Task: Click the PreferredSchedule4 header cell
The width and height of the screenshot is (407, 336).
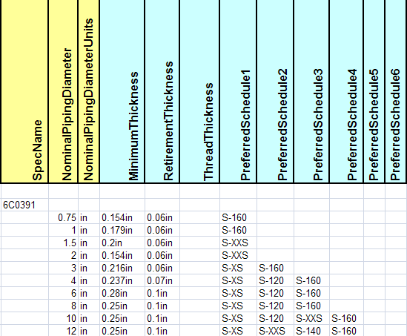Action: click(346, 91)
